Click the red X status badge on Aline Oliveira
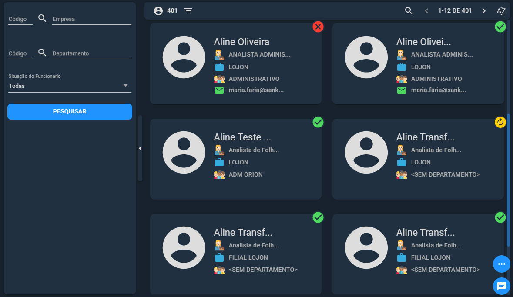Viewport: 513px width, 297px height. point(318,27)
